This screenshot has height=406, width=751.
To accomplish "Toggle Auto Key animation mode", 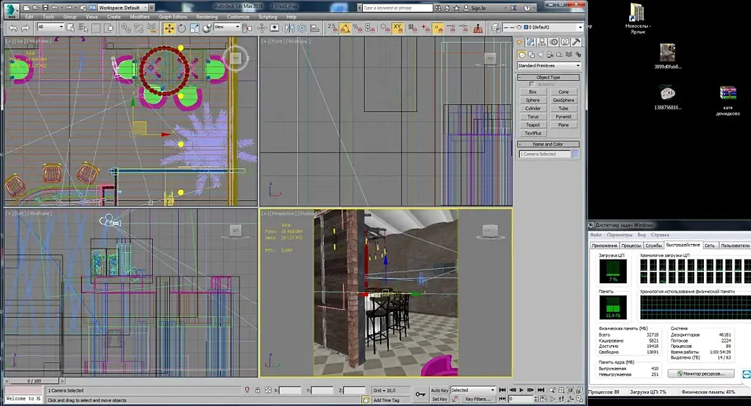I will [440, 390].
